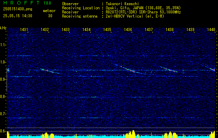Click time marker 1431

coord(24,29)
